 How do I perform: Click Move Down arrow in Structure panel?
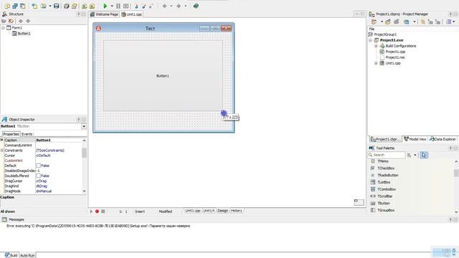click(28, 21)
